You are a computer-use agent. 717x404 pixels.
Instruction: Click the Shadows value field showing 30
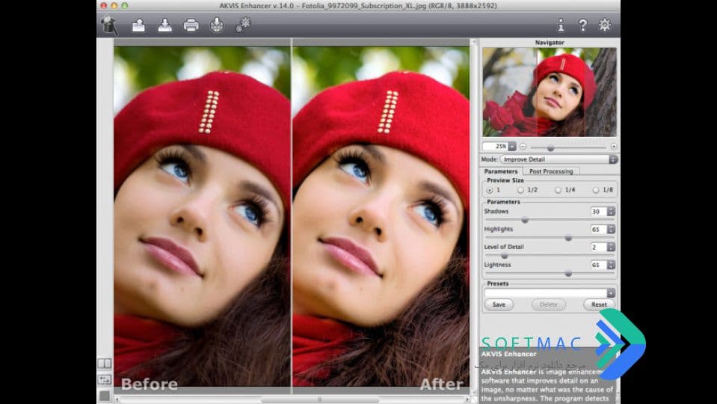(x=598, y=212)
